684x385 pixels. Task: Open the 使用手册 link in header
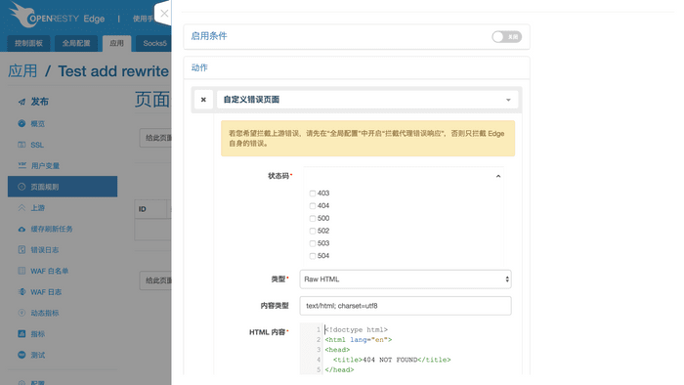(144, 19)
